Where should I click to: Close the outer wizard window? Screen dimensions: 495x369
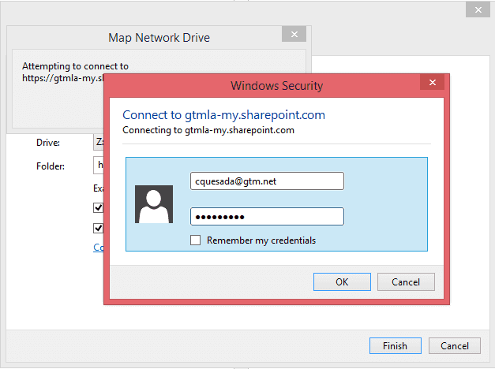(x=478, y=9)
